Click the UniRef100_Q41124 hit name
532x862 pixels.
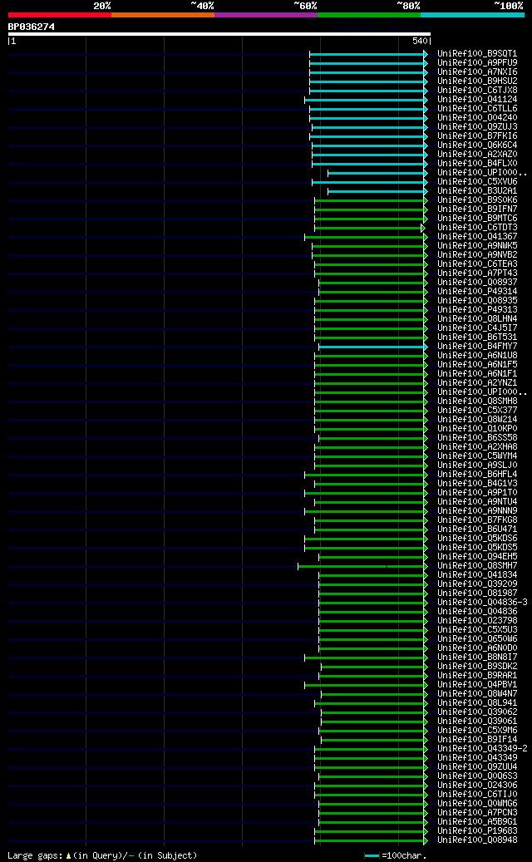click(x=477, y=100)
